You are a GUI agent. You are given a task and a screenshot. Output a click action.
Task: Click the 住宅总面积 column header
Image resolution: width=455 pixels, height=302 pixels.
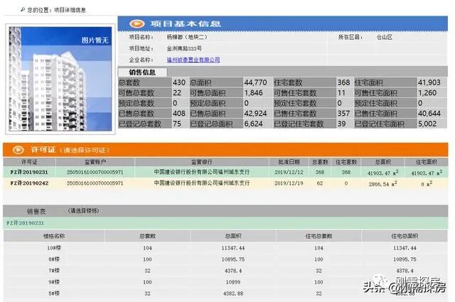click(x=405, y=236)
